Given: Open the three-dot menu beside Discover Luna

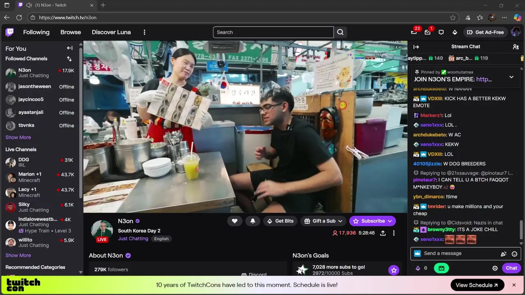Looking at the screenshot, I should (x=144, y=32).
